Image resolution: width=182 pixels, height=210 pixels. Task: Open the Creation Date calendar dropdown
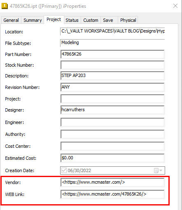pyautogui.click(x=158, y=170)
